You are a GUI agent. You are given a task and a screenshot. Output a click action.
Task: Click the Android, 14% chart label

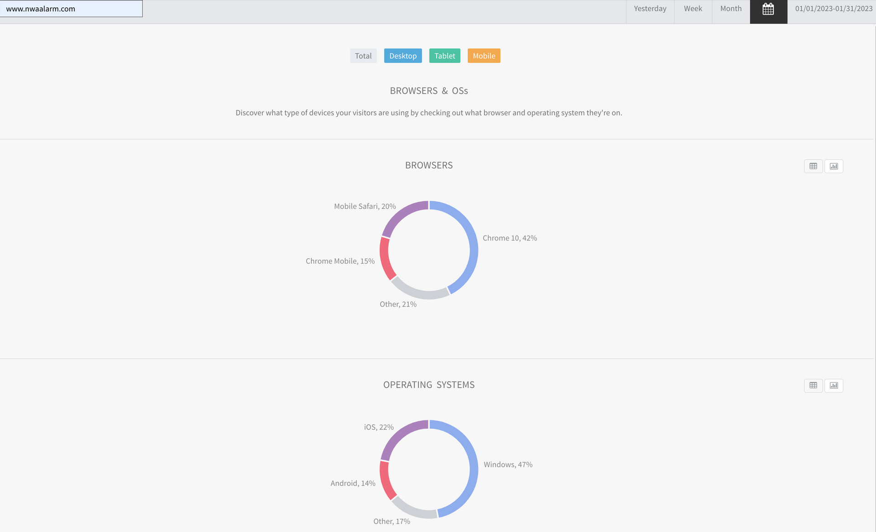pos(353,483)
